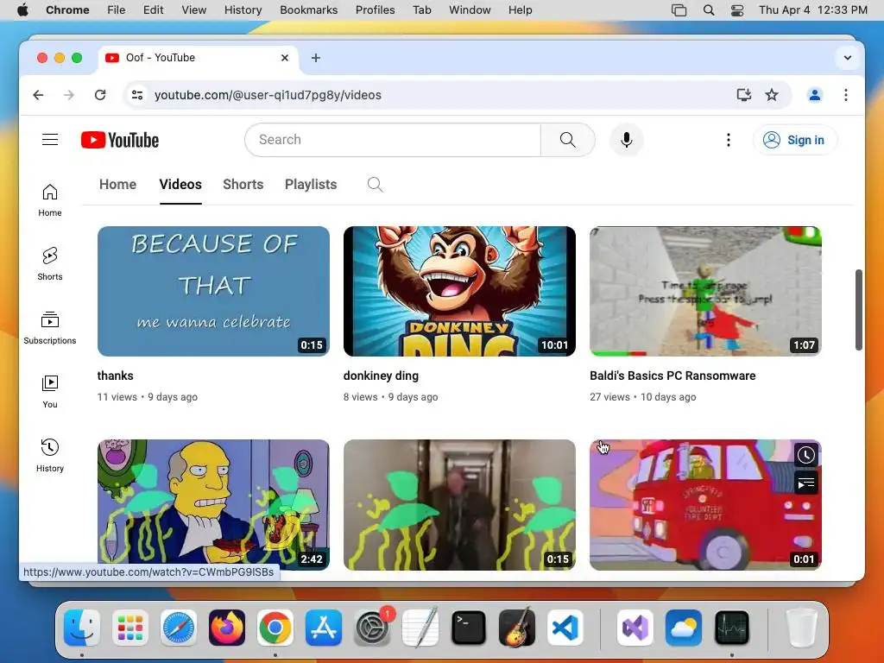The height and width of the screenshot is (663, 884).
Task: Open YouTube settings three-dot menu
Action: click(729, 140)
